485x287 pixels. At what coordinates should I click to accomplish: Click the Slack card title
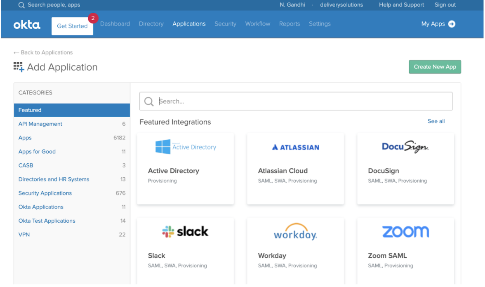157,256
